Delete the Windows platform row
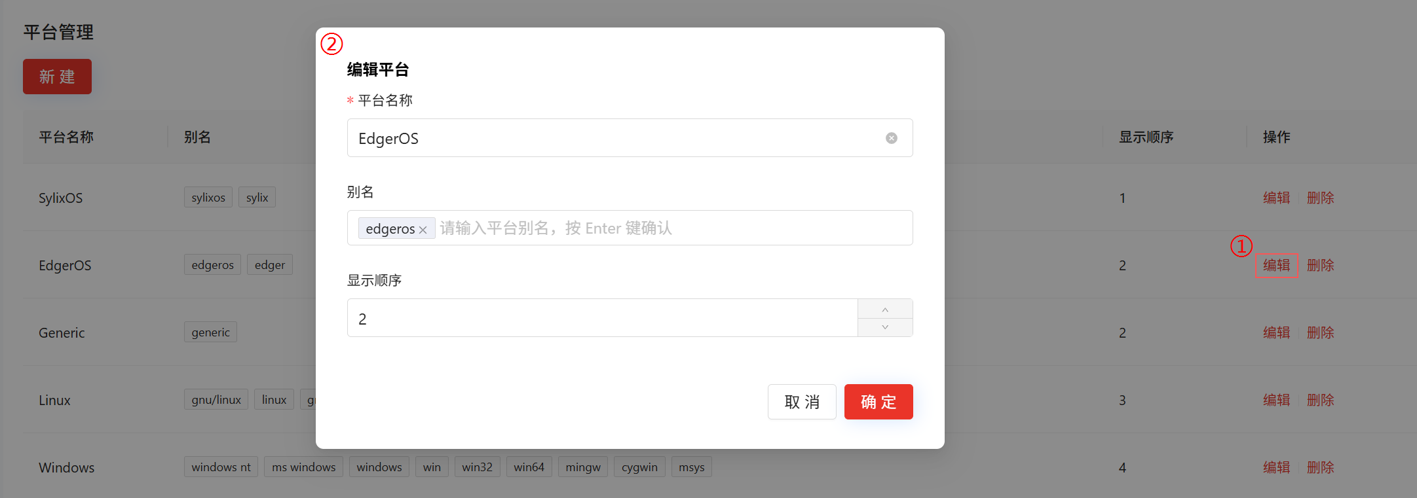 click(1320, 467)
